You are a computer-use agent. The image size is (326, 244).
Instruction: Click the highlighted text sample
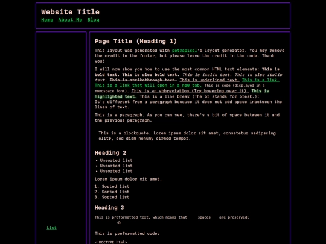coord(182,93)
